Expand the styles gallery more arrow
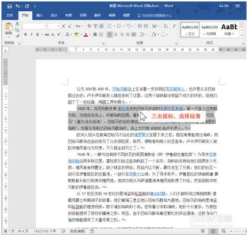Image resolution: width=248 pixels, height=236 pixels. point(242,35)
